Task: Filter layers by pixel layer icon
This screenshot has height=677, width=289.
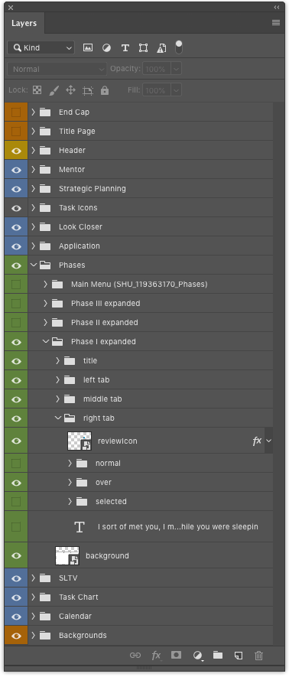Action: pos(88,48)
